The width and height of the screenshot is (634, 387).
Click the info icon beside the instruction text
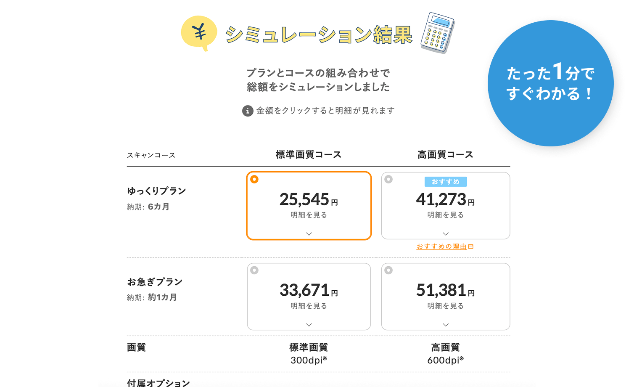click(248, 111)
